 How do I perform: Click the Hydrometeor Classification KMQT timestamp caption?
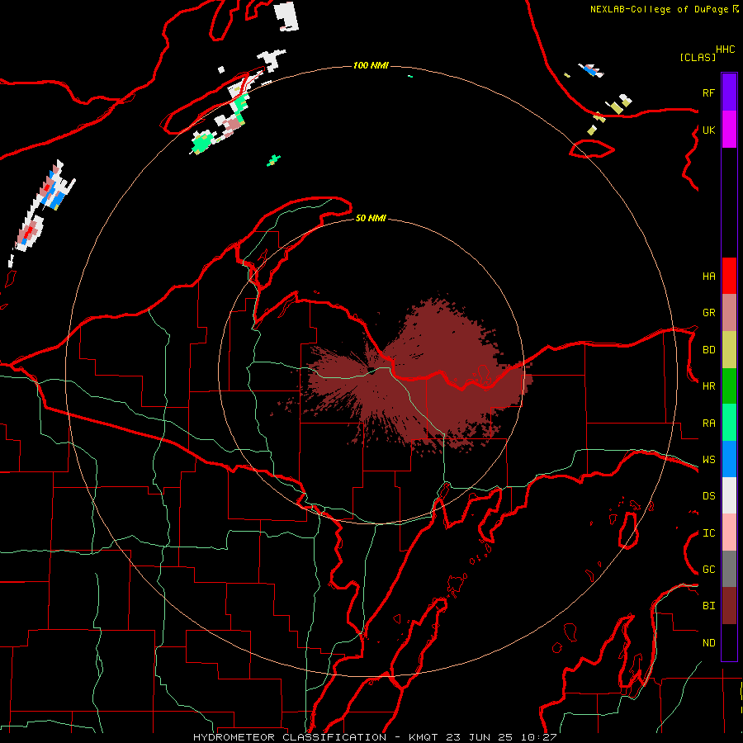tap(375, 737)
